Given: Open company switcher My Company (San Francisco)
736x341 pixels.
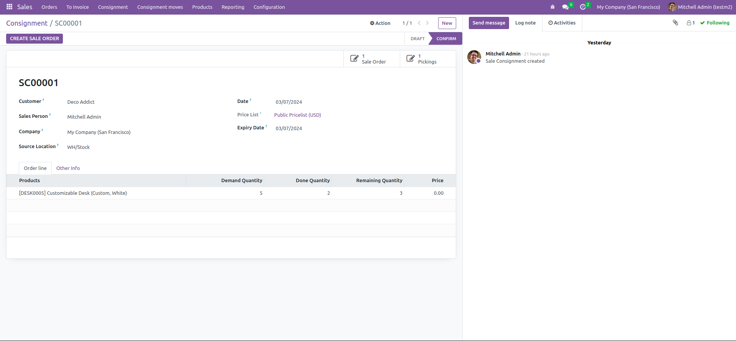Looking at the screenshot, I should coord(628,7).
